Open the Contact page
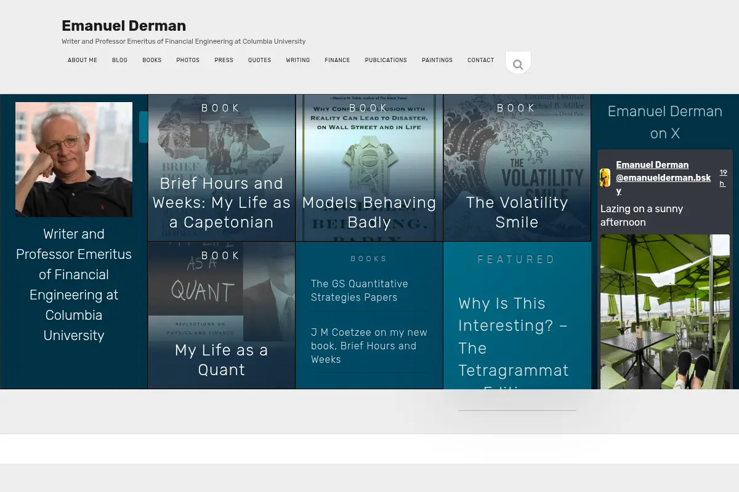The width and height of the screenshot is (739, 492). pos(480,60)
